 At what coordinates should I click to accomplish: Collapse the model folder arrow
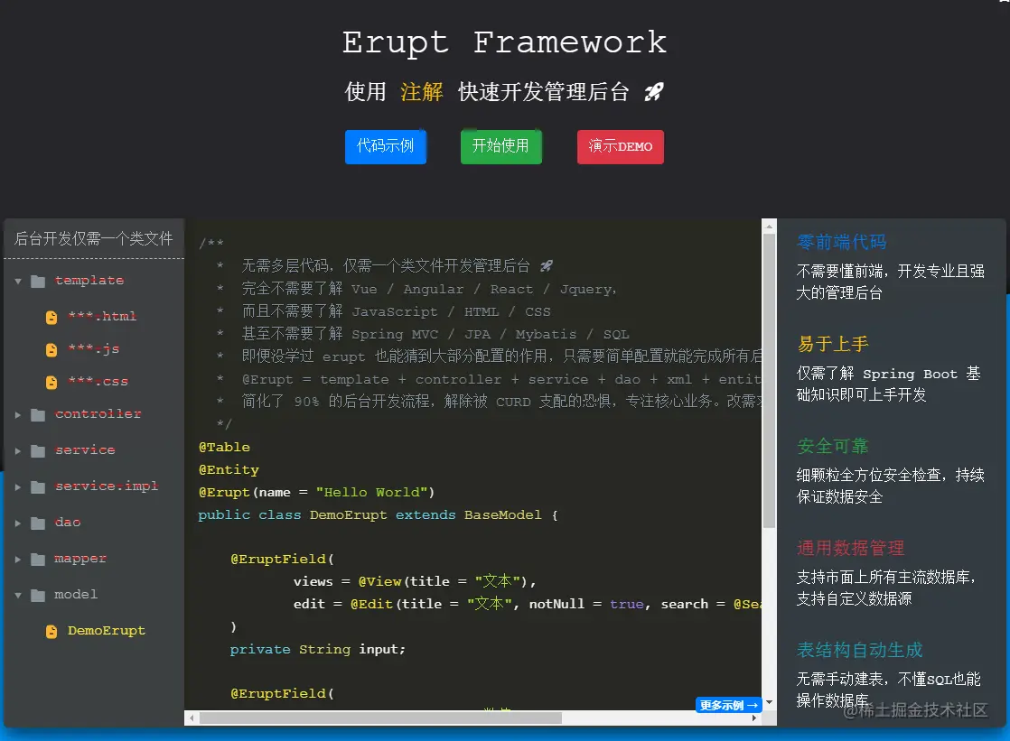(18, 596)
